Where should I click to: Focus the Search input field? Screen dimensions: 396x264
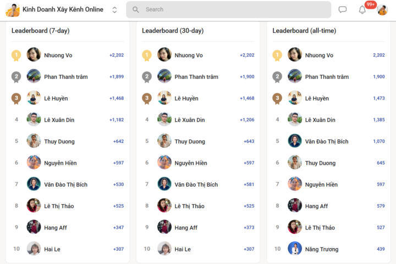[229, 9]
